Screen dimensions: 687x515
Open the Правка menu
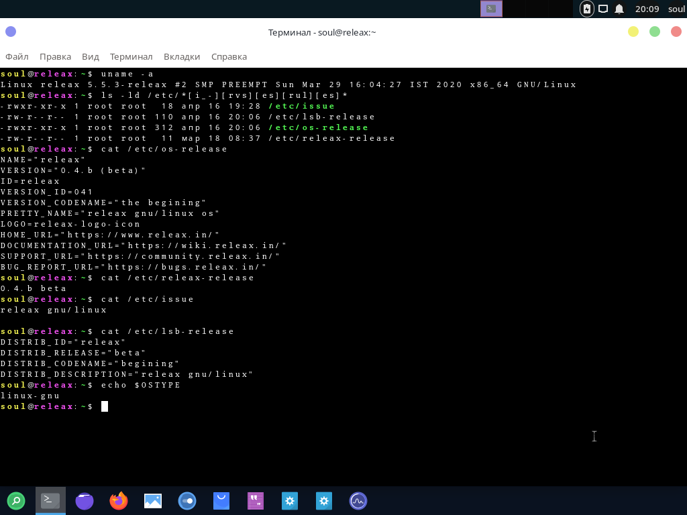pyautogui.click(x=55, y=56)
